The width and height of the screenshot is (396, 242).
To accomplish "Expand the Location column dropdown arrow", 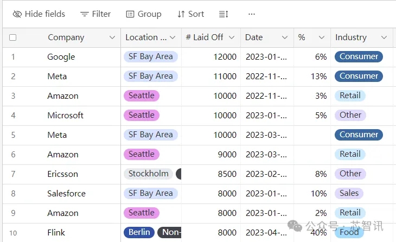I will [173, 37].
